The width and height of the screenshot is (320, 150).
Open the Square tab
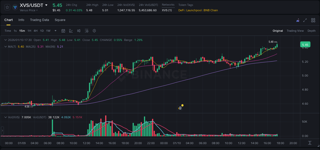(x=60, y=20)
